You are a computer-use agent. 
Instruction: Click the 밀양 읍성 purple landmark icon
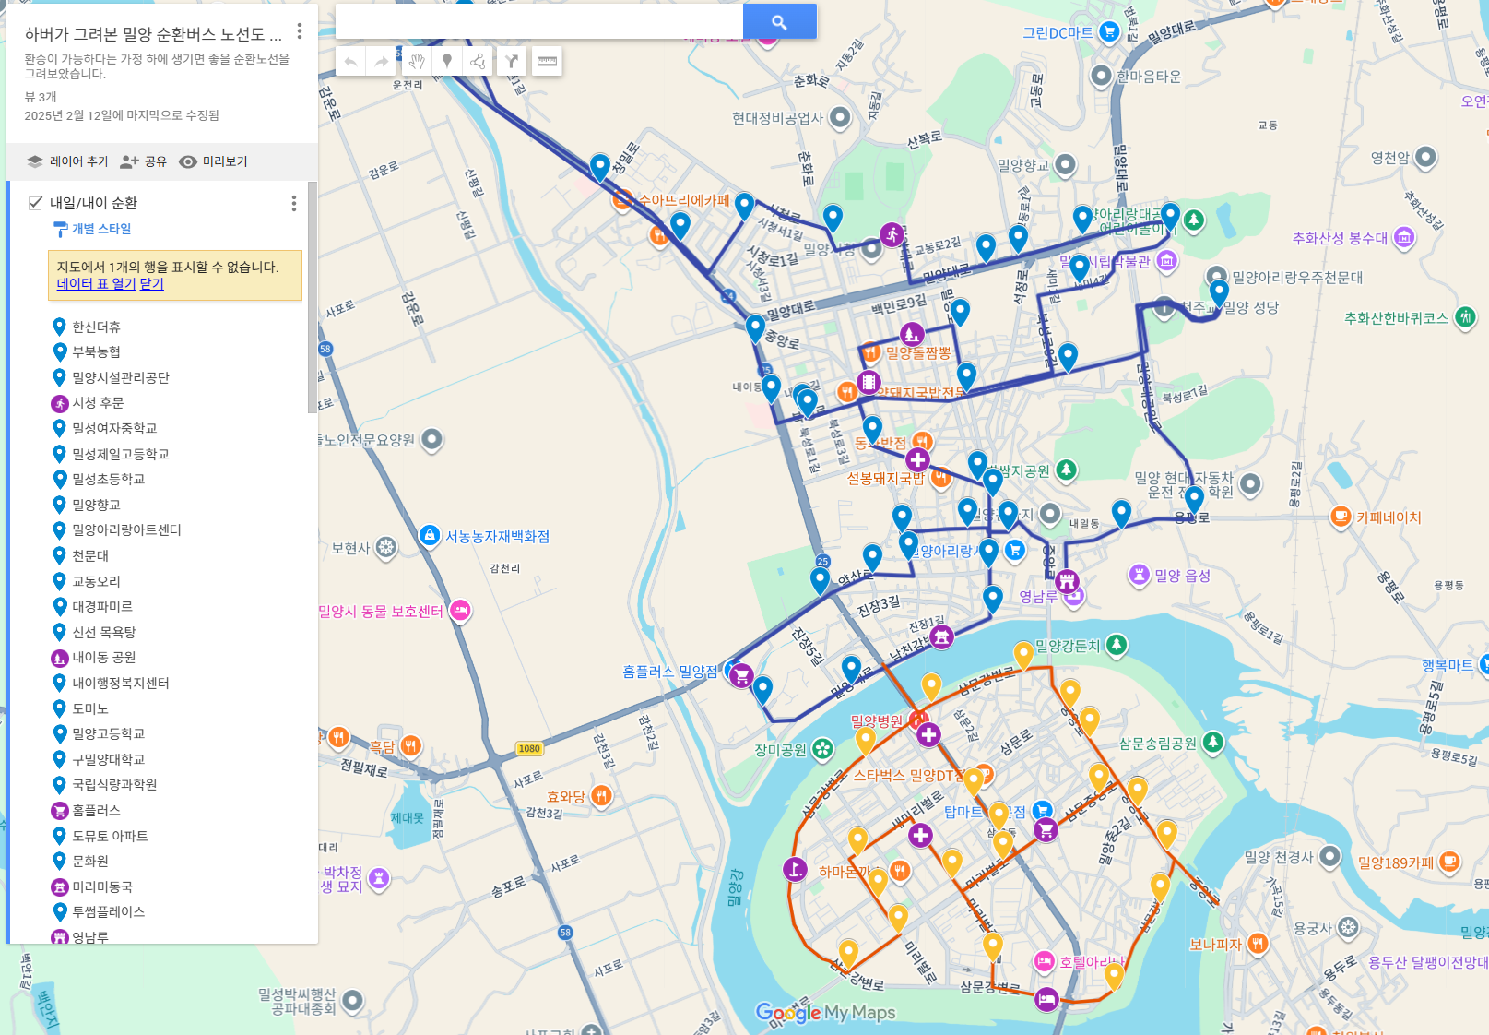(x=1140, y=576)
